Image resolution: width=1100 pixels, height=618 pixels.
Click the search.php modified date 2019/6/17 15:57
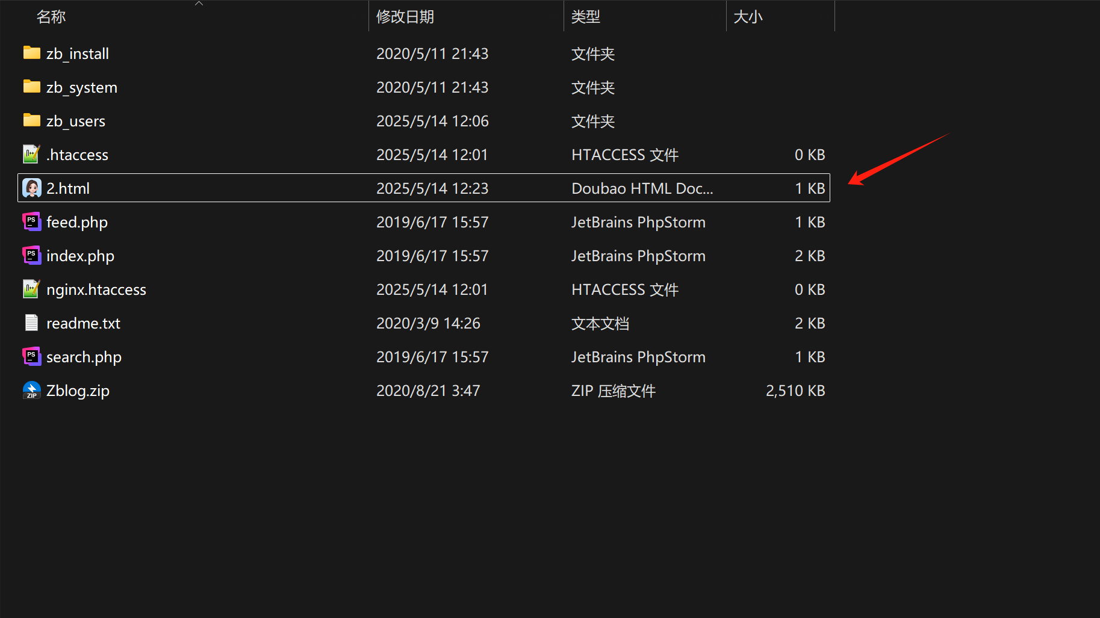coord(432,357)
